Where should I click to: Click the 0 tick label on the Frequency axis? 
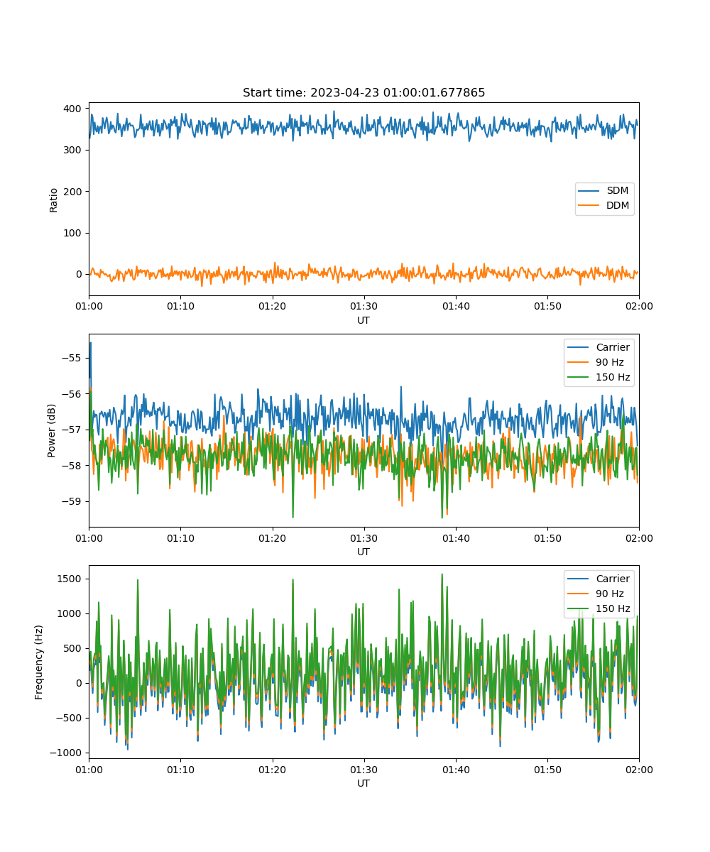[80, 683]
